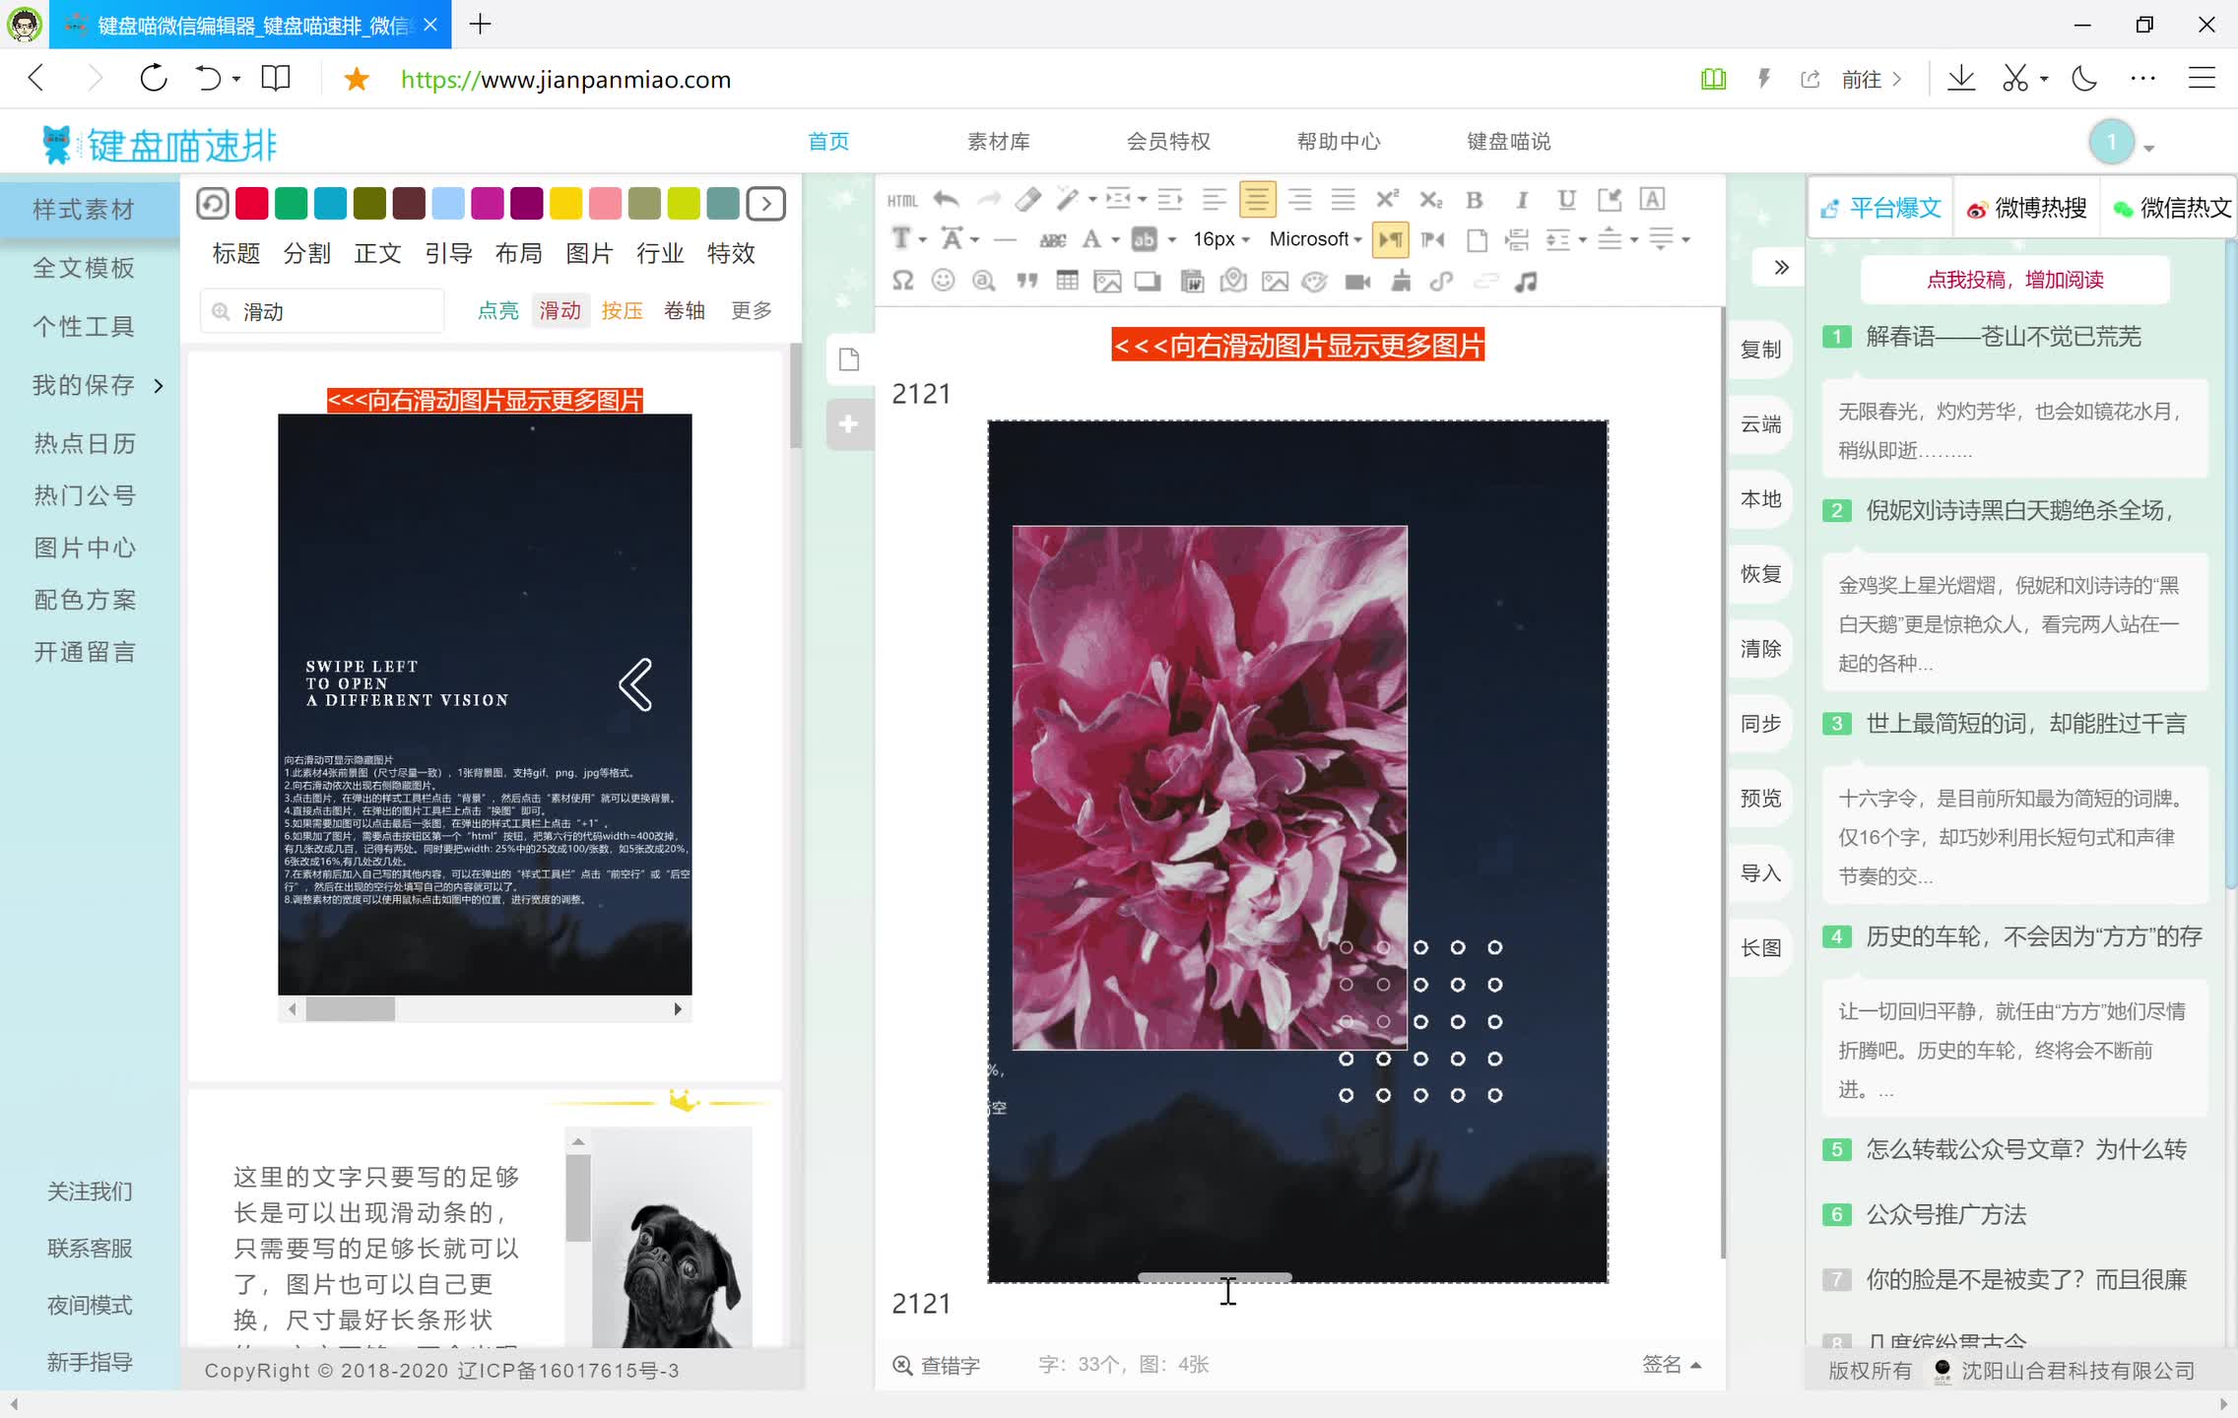Insert a video with the camera icon
This screenshot has height=1418, width=2238.
click(1358, 283)
